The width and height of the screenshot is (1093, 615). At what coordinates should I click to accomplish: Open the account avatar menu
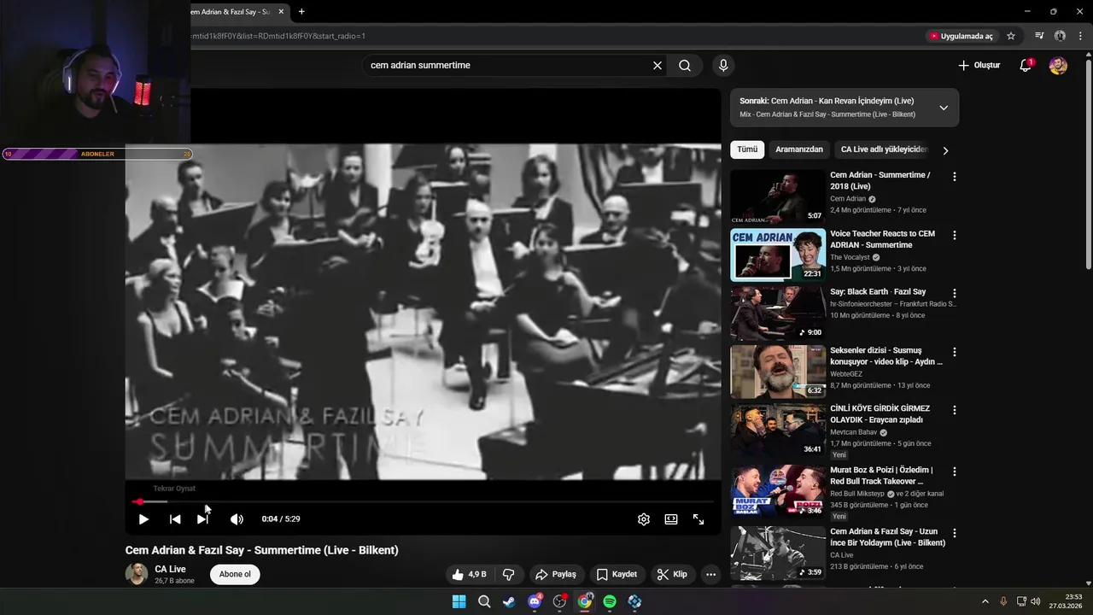coord(1058,66)
